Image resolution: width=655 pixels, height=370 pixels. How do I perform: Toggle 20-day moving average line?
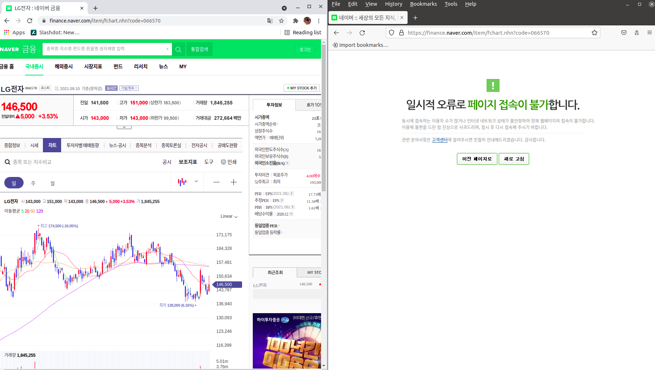pos(27,211)
